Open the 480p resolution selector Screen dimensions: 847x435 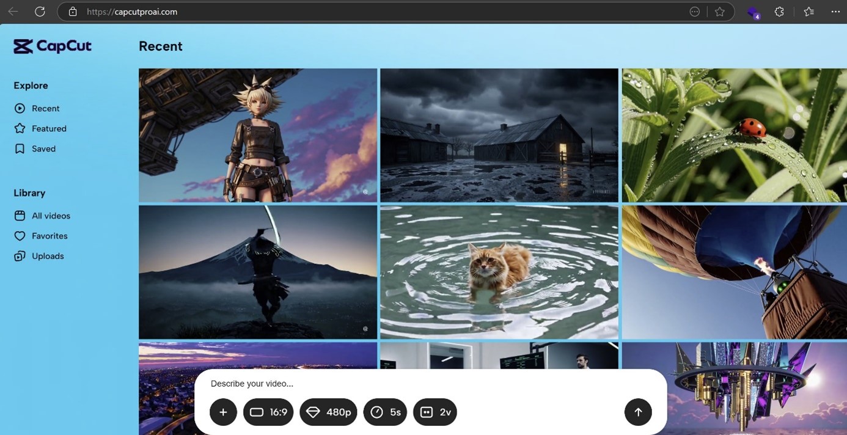(x=328, y=412)
